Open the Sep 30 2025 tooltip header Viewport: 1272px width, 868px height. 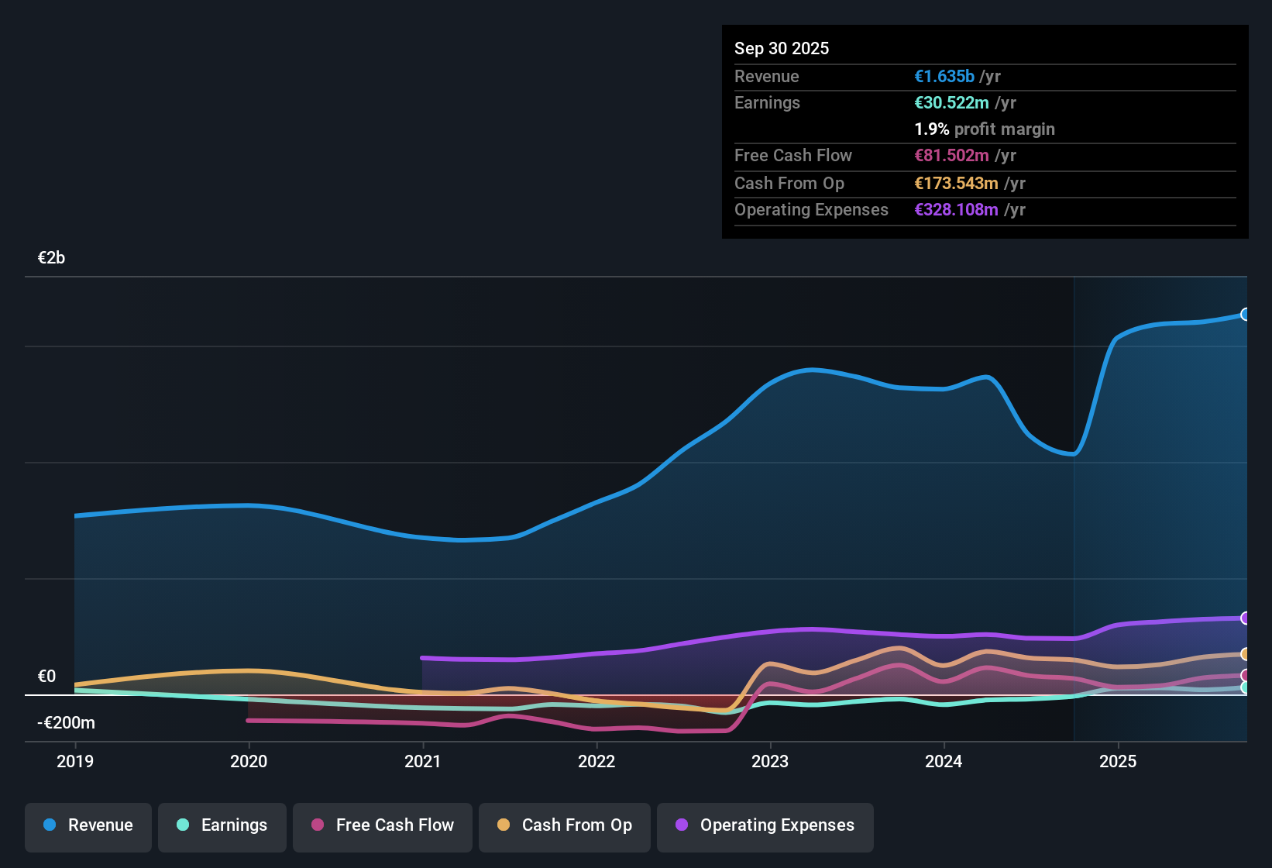[782, 48]
